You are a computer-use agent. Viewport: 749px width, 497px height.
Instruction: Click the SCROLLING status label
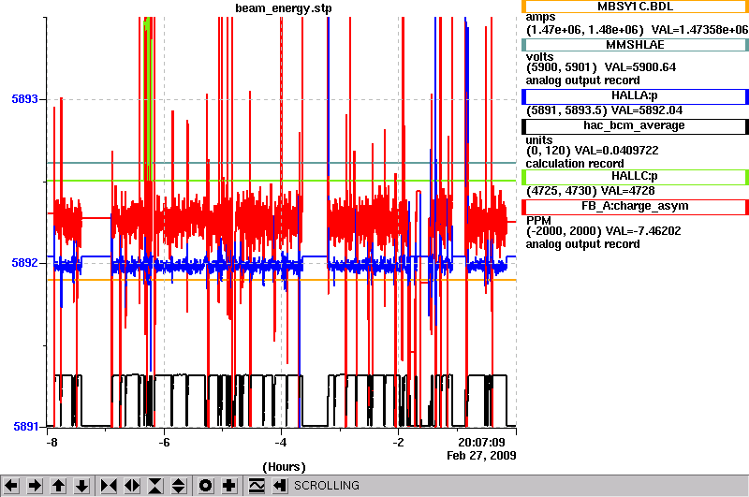point(327,486)
